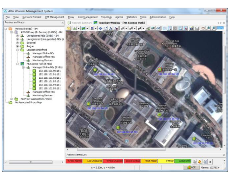Expand Unregistered NEs (2 NEs) node
230x181 pixels.
pos(18,36)
